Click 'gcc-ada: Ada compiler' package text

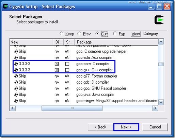coord(94,58)
